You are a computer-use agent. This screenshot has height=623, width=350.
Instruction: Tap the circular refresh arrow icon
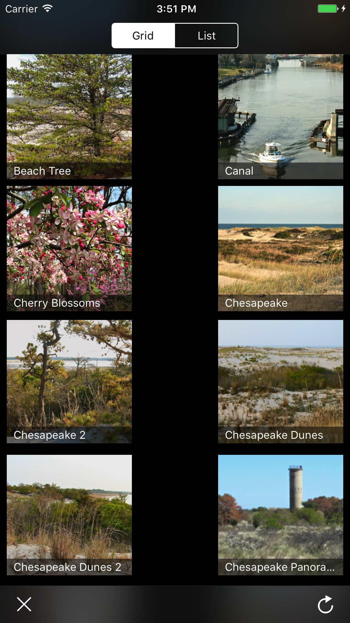(x=325, y=604)
